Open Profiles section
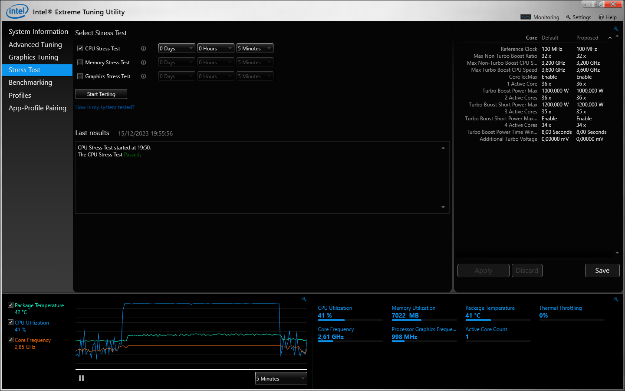 37,96
